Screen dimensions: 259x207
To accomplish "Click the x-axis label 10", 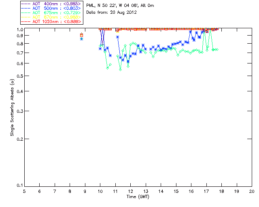I will coord(100,191).
